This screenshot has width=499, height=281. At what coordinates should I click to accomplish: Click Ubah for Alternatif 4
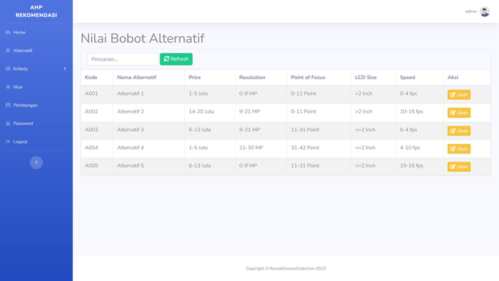tap(459, 148)
